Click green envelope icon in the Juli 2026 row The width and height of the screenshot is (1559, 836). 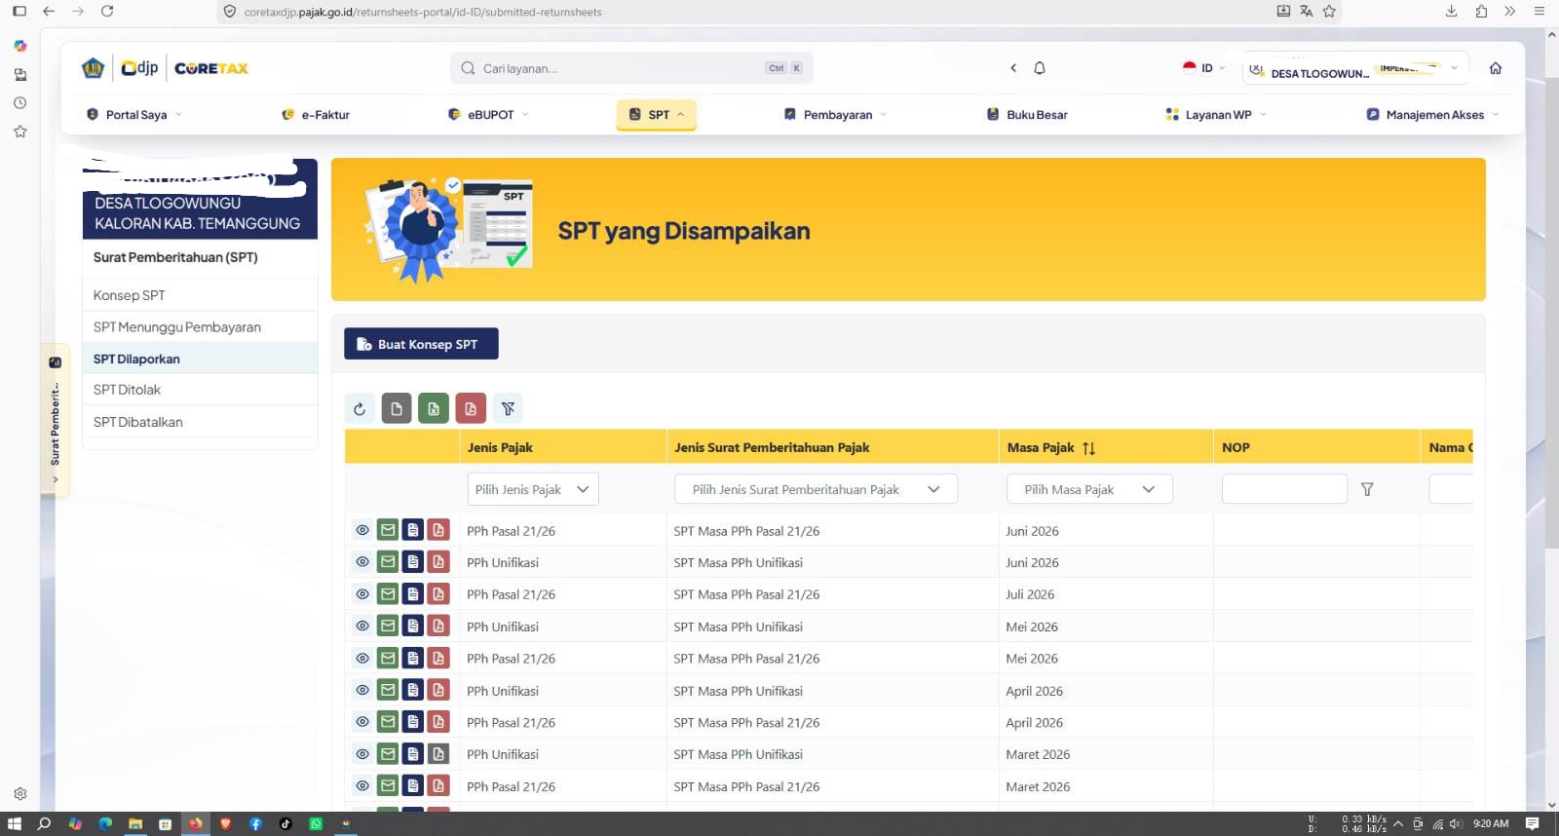388,594
